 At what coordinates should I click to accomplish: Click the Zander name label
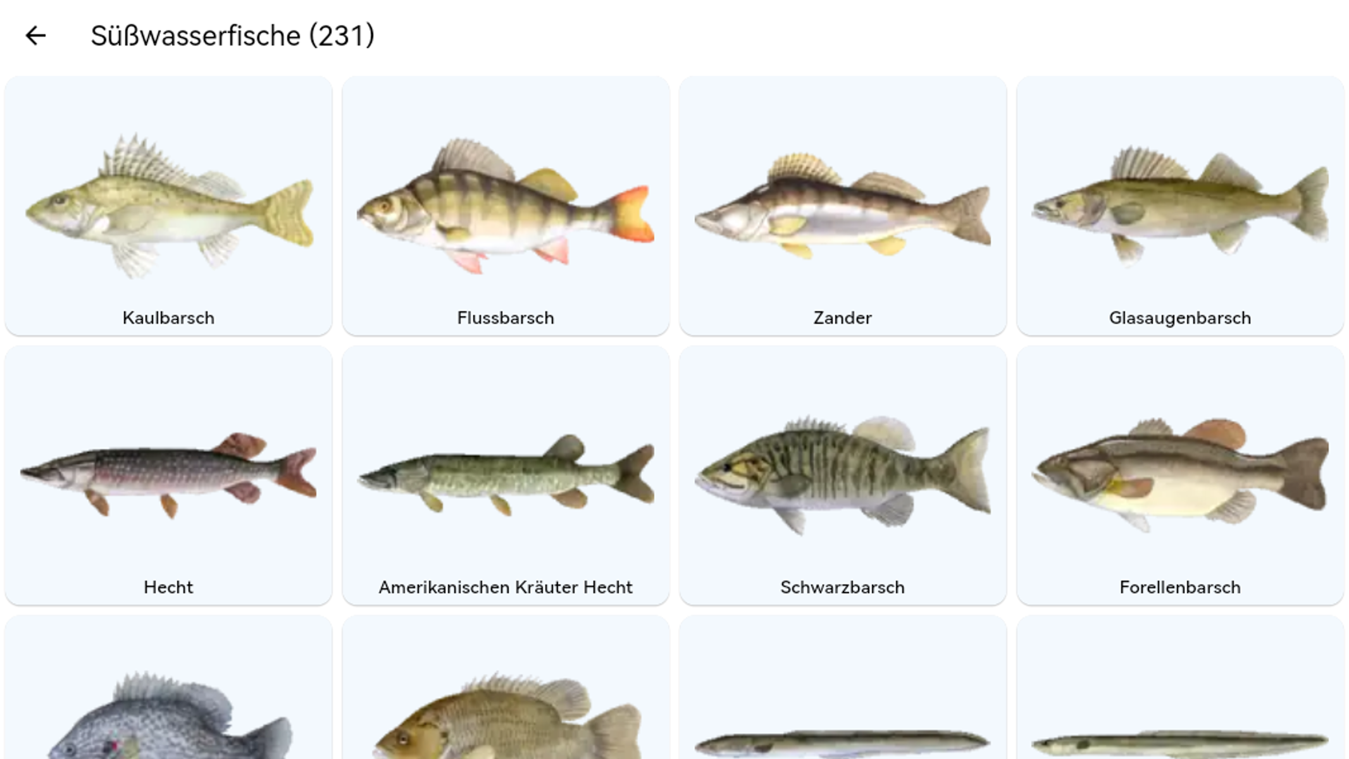point(843,318)
